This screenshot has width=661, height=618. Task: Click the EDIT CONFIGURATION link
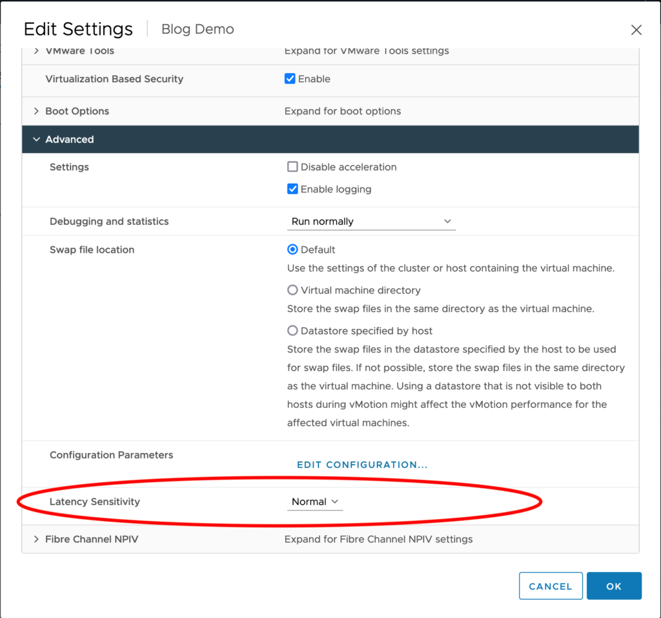click(x=362, y=465)
